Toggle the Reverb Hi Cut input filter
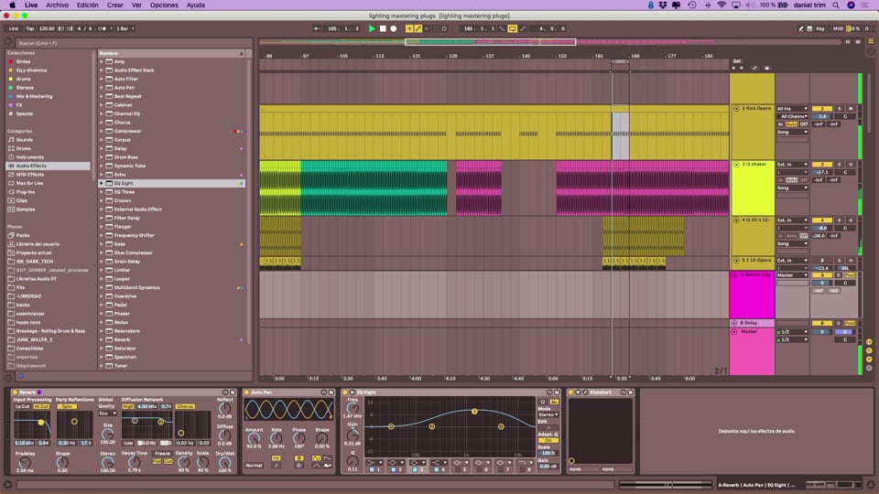This screenshot has width=879, height=494. point(41,406)
